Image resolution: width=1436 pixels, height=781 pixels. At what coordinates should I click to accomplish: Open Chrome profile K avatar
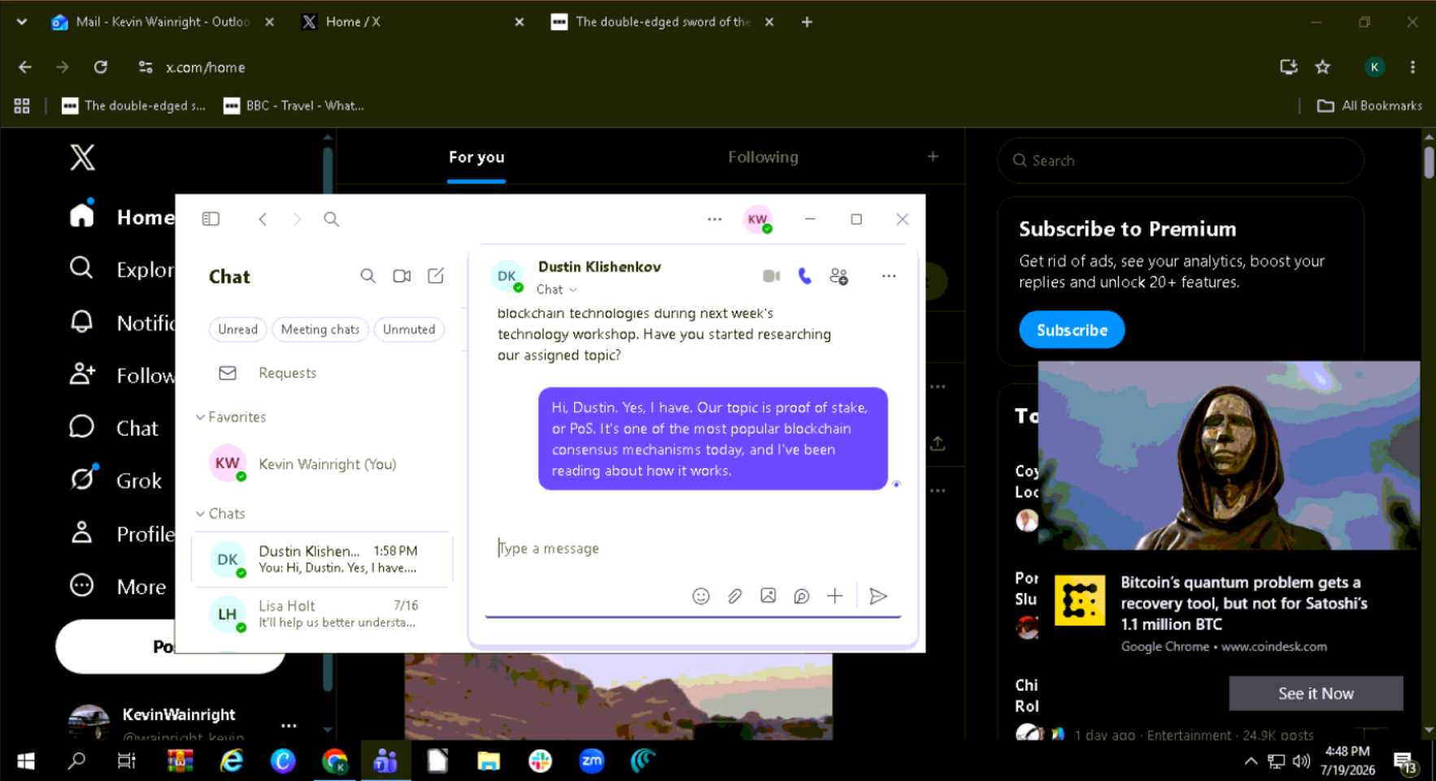[x=1374, y=67]
